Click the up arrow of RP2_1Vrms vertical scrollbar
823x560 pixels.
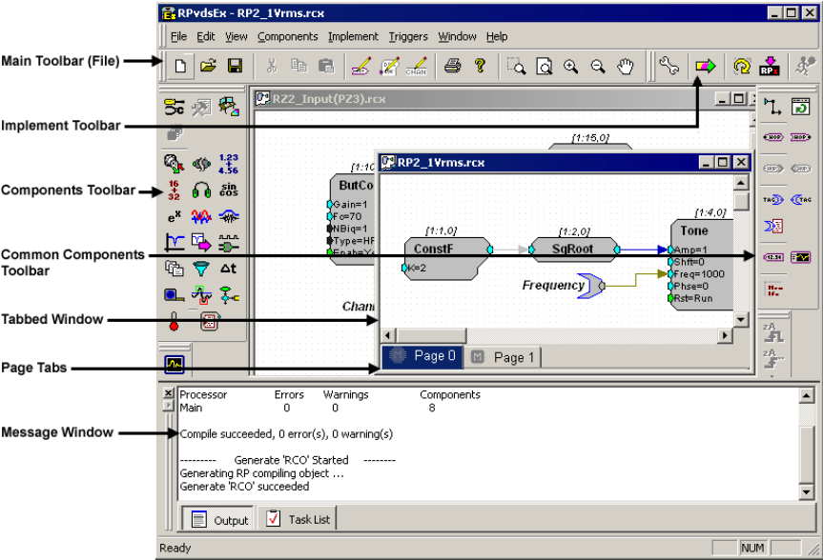(x=741, y=183)
